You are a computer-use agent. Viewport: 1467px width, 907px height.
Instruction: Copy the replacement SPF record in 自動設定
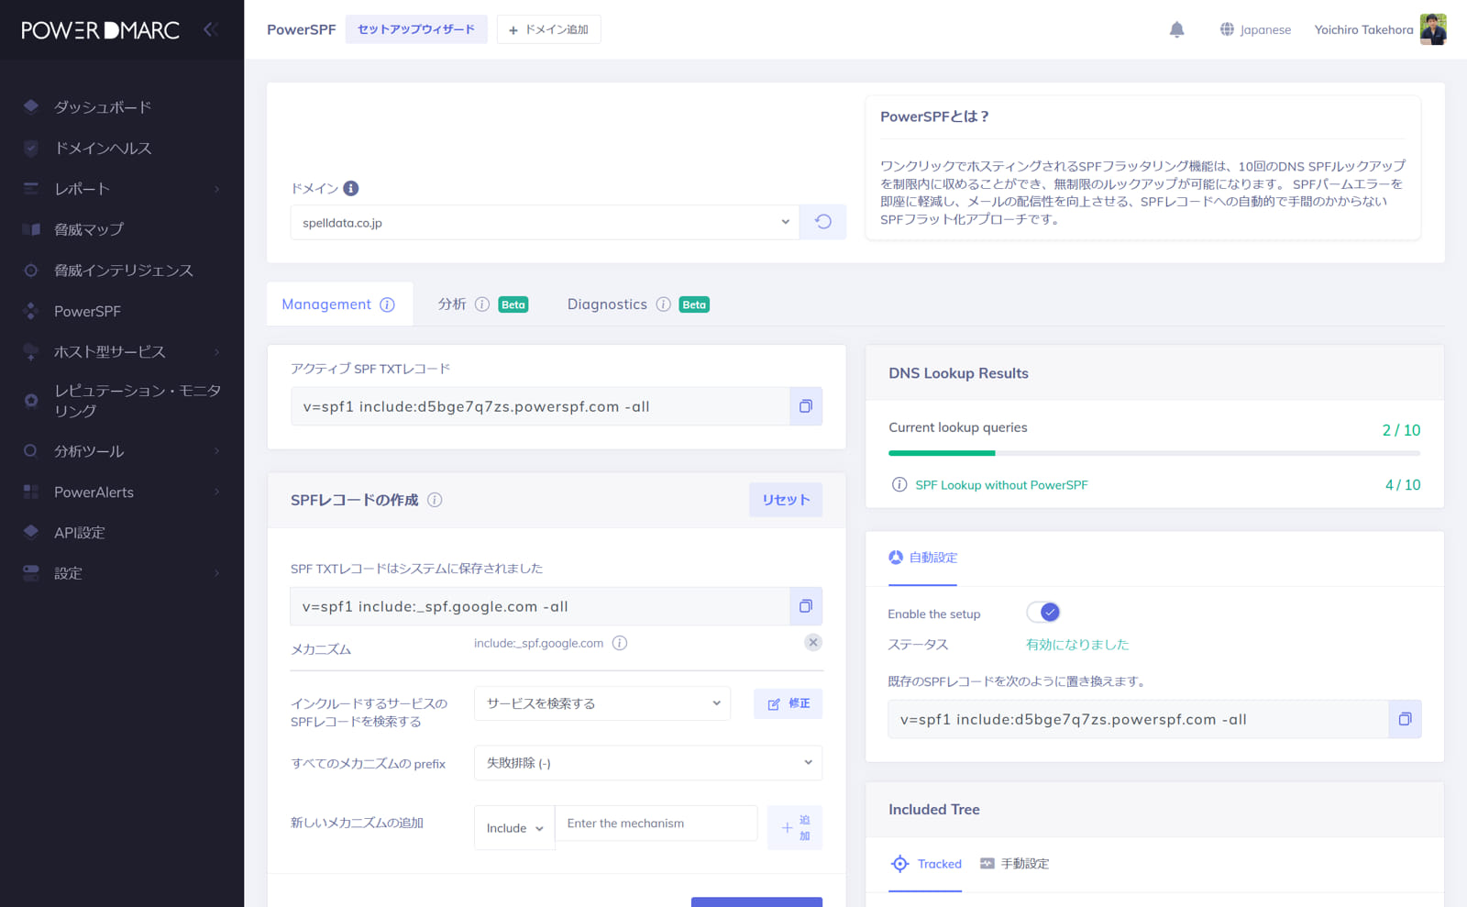[1405, 719]
